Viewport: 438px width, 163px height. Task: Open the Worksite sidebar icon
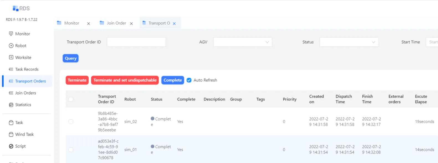click(11, 57)
